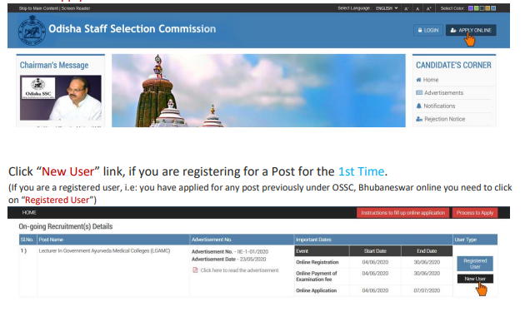Click Home in Candidate's Corner

pos(431,80)
